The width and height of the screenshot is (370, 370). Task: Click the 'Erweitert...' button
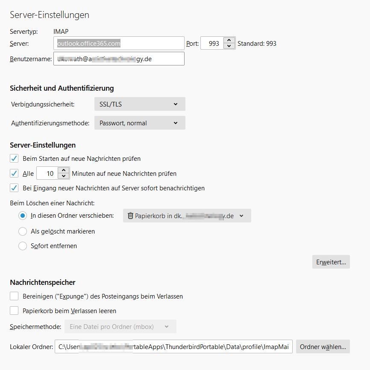tap(331, 262)
